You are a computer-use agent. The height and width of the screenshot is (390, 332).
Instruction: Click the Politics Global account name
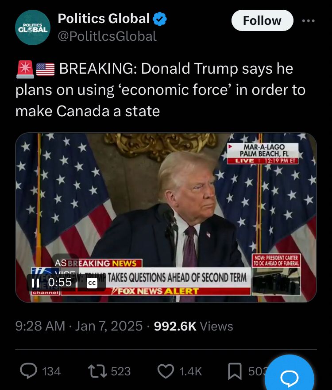(104, 19)
